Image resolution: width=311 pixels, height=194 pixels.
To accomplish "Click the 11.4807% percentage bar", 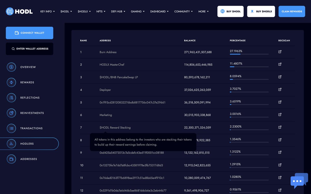I will [x=249, y=67].
